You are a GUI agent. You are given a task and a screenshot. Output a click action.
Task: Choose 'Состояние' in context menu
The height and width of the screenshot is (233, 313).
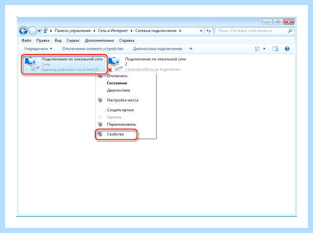(117, 83)
